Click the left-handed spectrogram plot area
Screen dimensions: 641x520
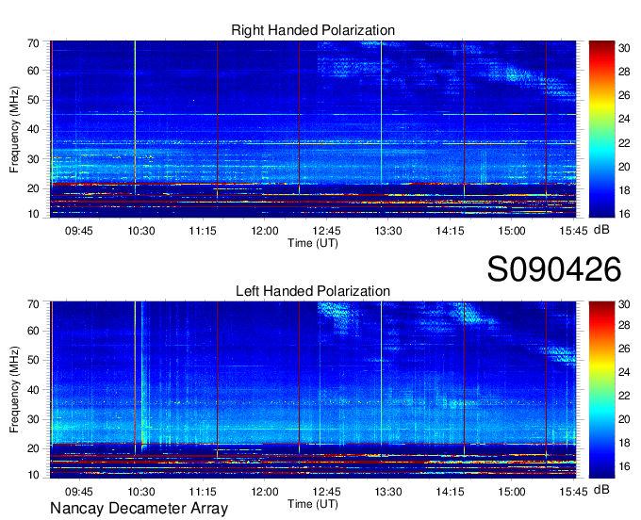pos(313,390)
